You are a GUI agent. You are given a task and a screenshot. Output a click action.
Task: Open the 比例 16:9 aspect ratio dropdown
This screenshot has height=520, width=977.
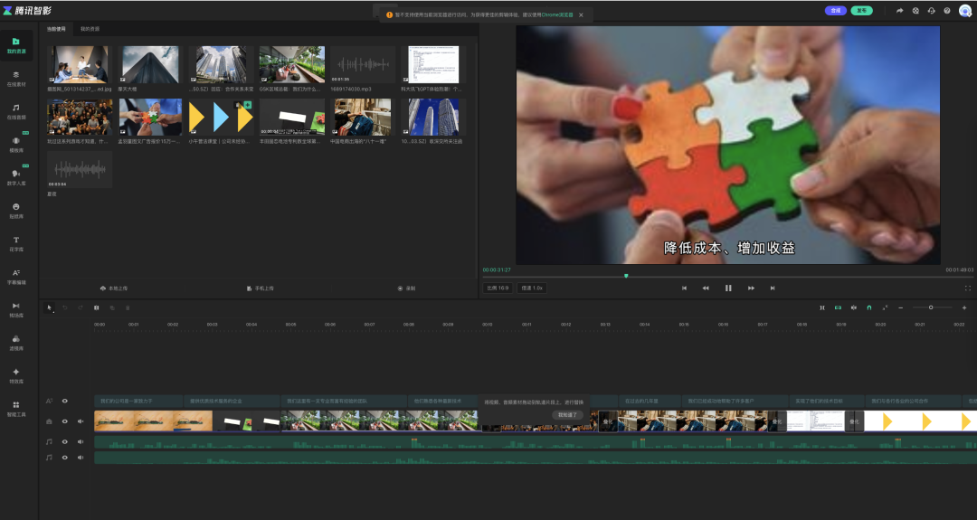coord(498,288)
